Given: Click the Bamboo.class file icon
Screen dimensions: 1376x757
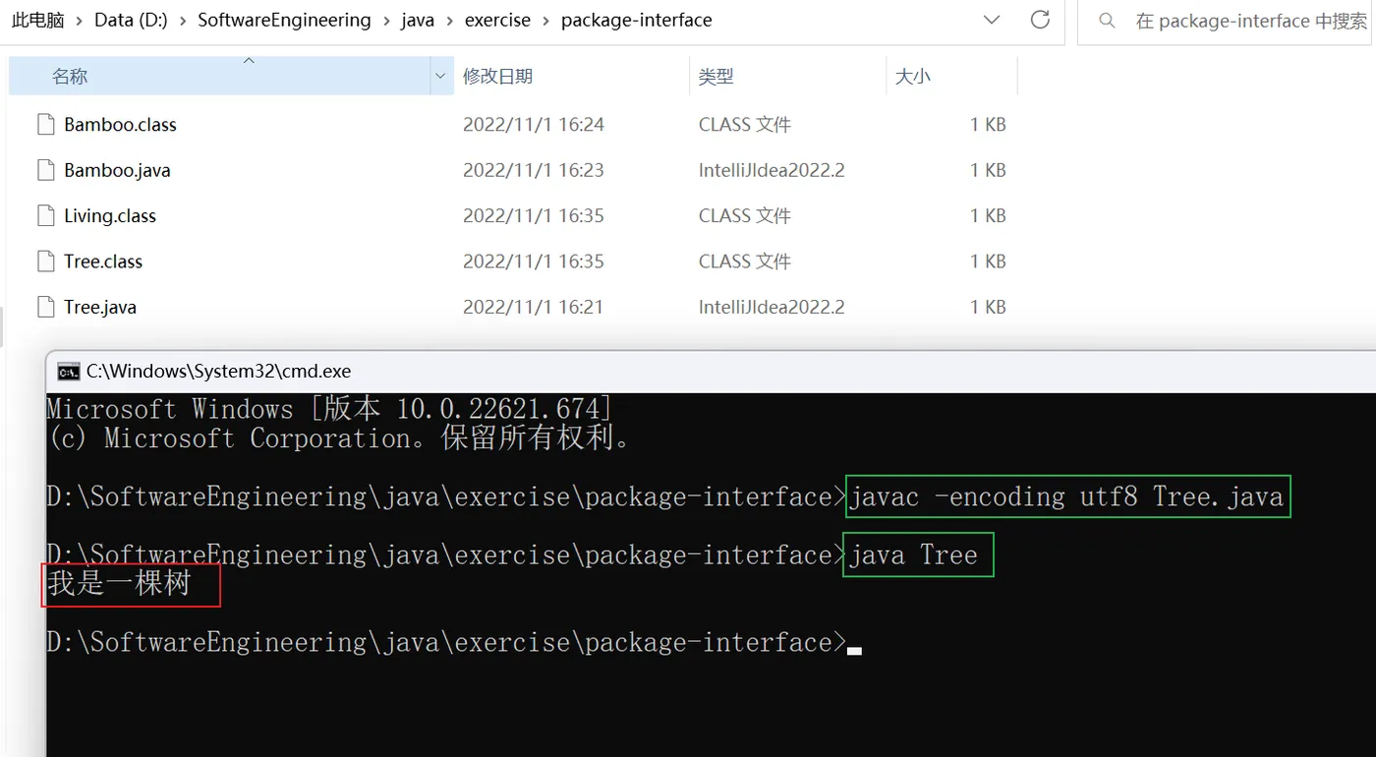Looking at the screenshot, I should pyautogui.click(x=45, y=125).
